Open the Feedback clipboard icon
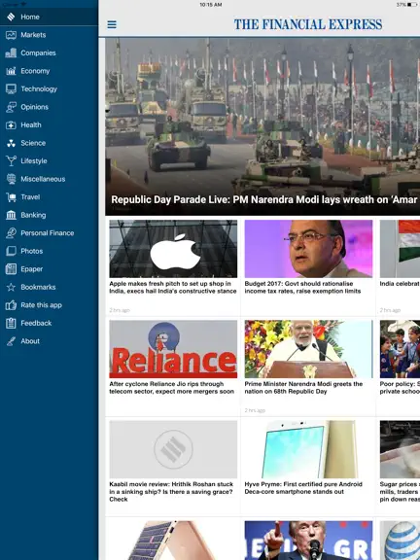 point(11,323)
